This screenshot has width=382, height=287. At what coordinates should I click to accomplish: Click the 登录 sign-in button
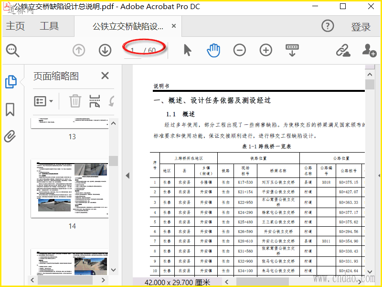click(361, 27)
